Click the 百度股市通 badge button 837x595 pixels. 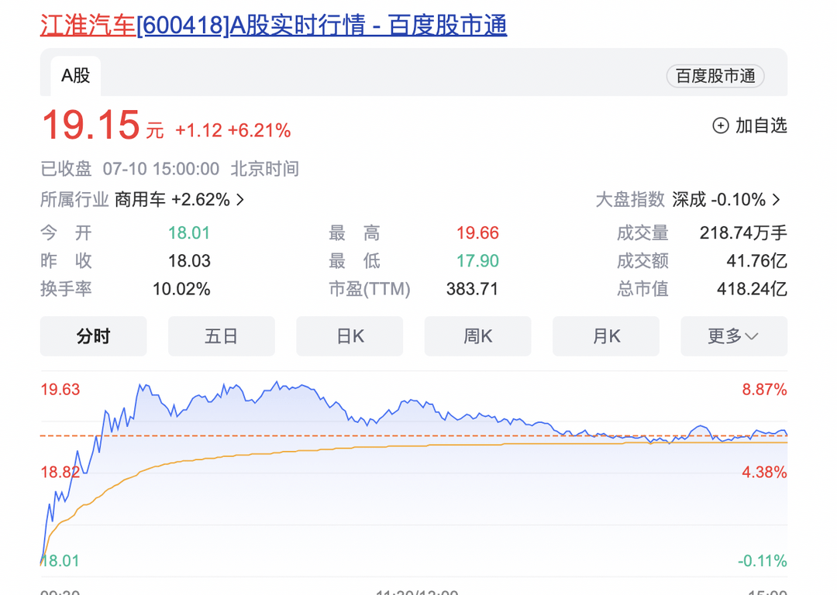pyautogui.click(x=715, y=76)
